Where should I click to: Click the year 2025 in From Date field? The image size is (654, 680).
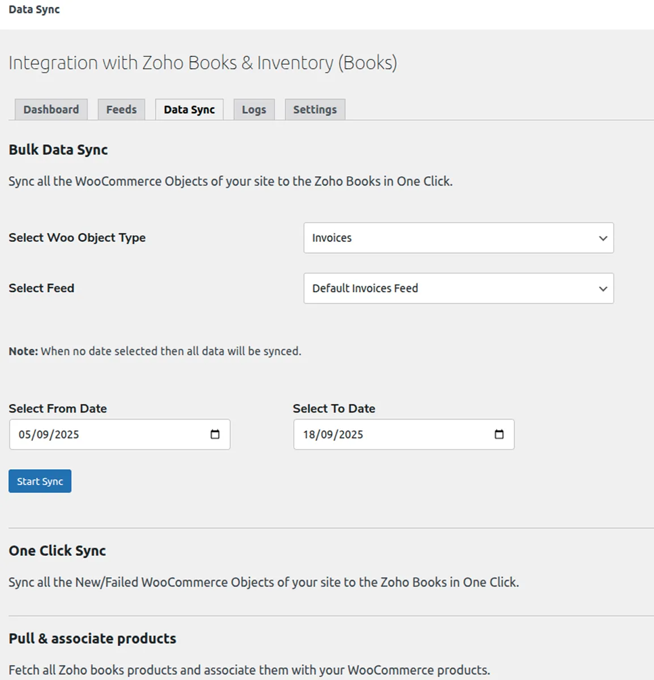67,435
